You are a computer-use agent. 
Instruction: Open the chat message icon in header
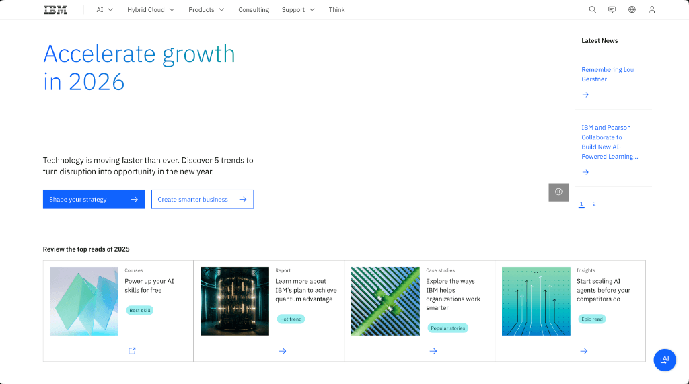click(x=612, y=9)
